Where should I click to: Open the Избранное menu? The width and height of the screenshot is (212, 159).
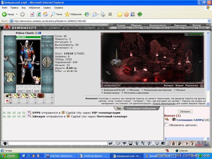click(x=34, y=8)
